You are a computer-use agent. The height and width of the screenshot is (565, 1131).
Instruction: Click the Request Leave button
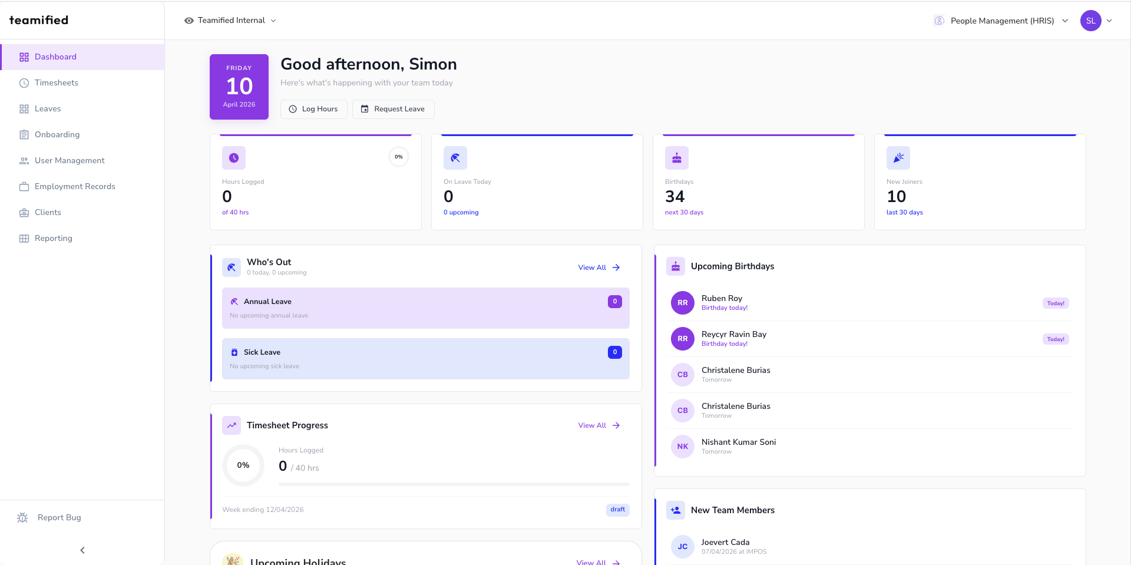[393, 109]
